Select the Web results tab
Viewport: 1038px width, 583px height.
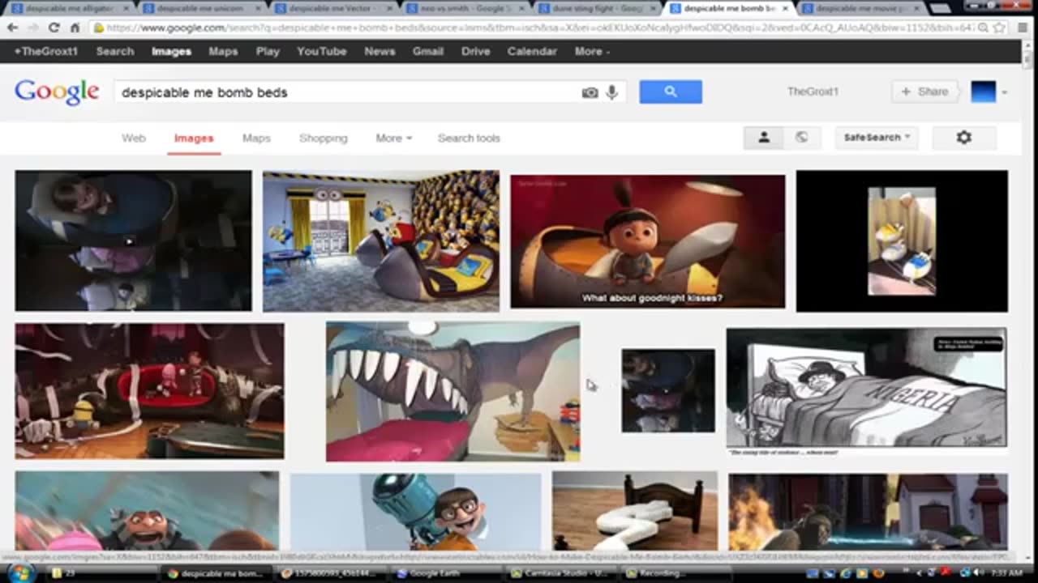pos(134,138)
